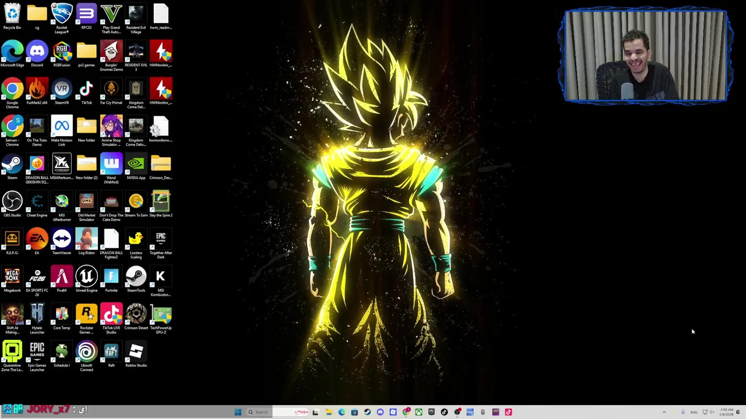Open the hwm_readme text file
746x419 pixels.
coord(161,17)
